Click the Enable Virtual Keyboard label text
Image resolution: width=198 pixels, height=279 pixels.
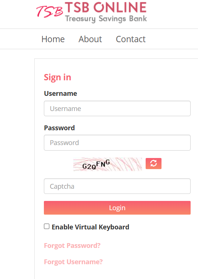(90, 227)
